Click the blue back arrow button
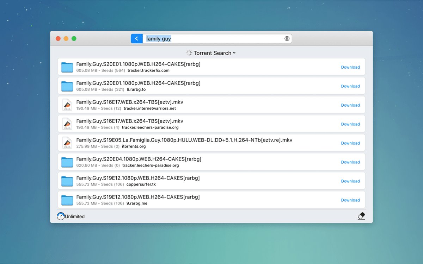Viewport: 423px width, 264px height. click(137, 39)
